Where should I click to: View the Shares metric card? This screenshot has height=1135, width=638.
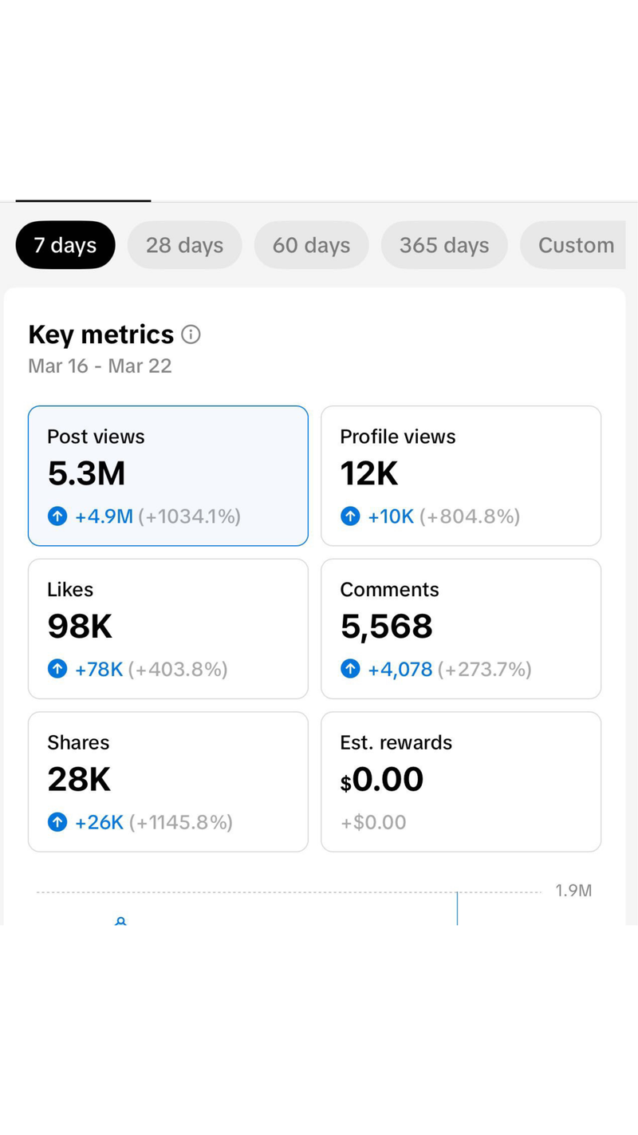[x=167, y=781]
